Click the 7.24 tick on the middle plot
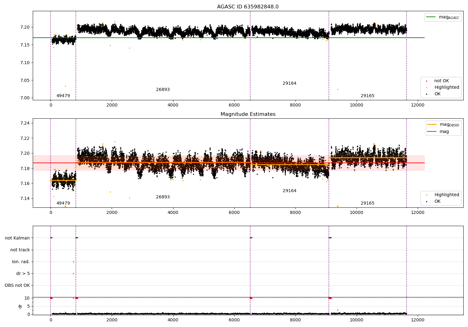468x327 pixels. (x=25, y=123)
